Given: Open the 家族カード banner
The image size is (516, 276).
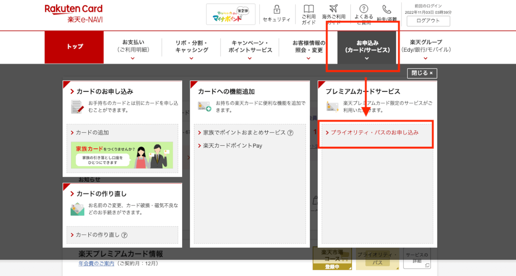Looking at the screenshot, I should pyautogui.click(x=122, y=155).
